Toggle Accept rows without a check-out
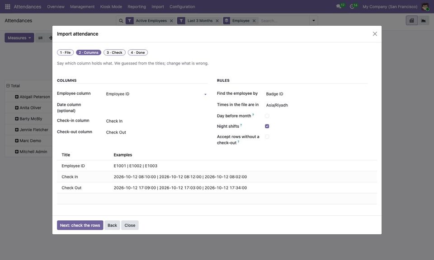The height and width of the screenshot is (260, 434). pos(267,137)
